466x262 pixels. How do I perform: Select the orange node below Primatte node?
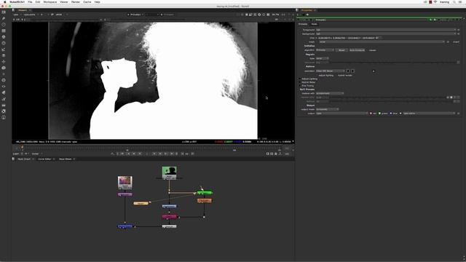[x=205, y=201]
